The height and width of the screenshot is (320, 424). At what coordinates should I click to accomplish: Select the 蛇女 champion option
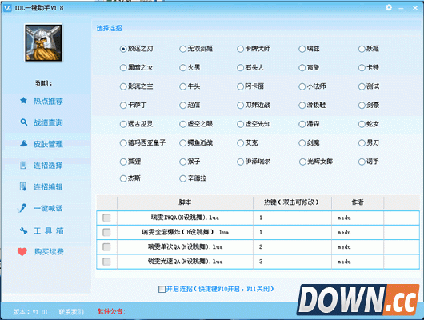pyautogui.click(x=362, y=124)
